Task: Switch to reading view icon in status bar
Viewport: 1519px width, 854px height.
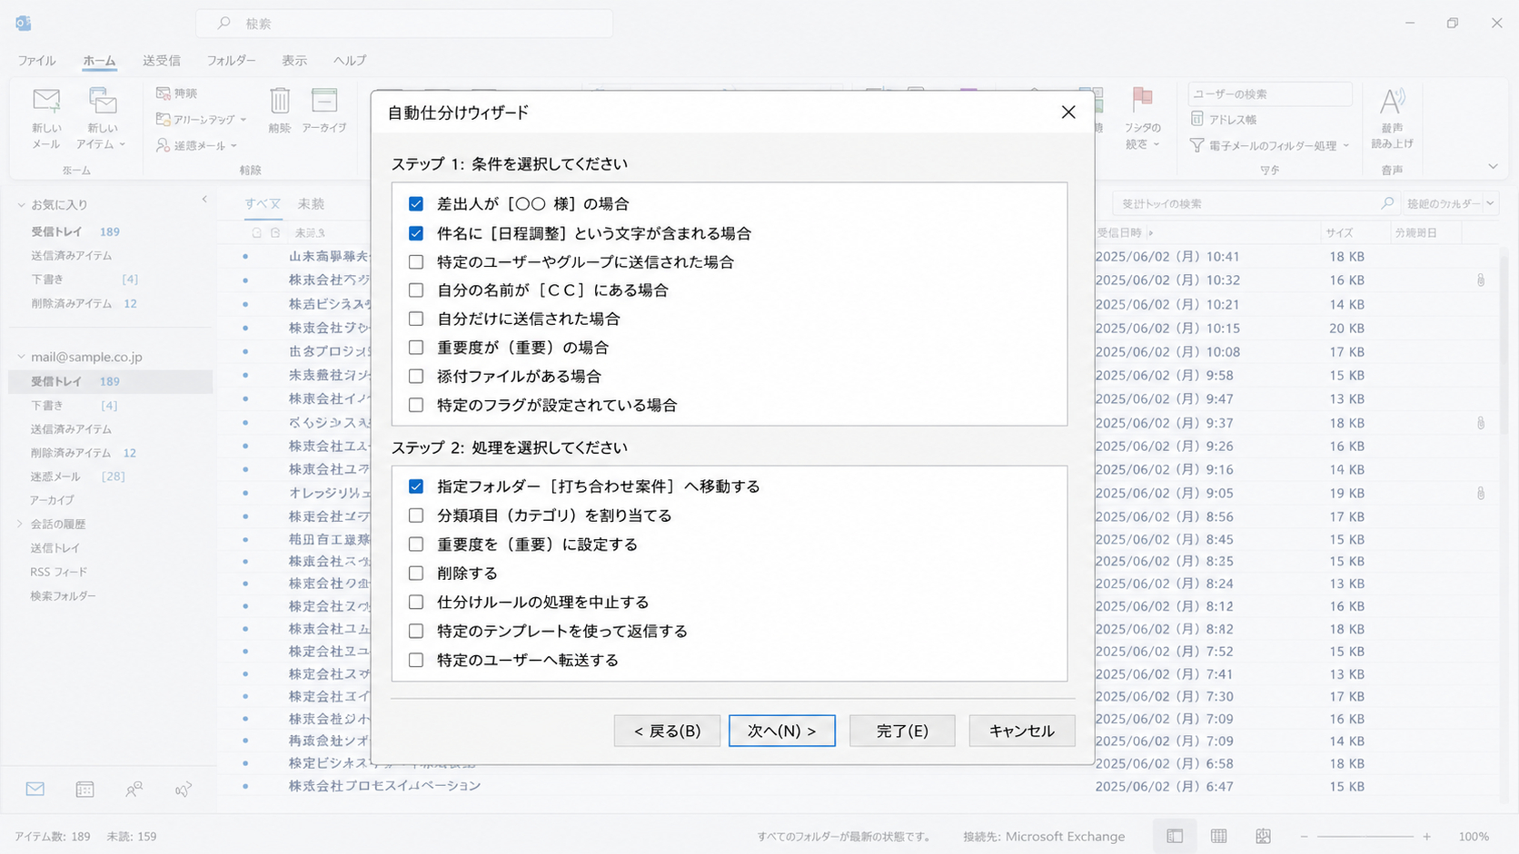Action: pos(1219,836)
